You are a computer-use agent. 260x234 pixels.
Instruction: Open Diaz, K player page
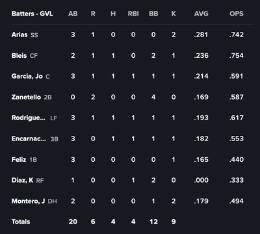click(22, 180)
